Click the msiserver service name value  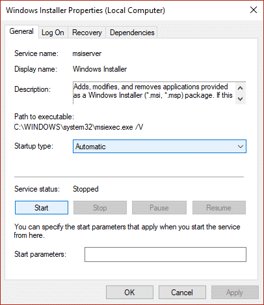[x=86, y=53]
